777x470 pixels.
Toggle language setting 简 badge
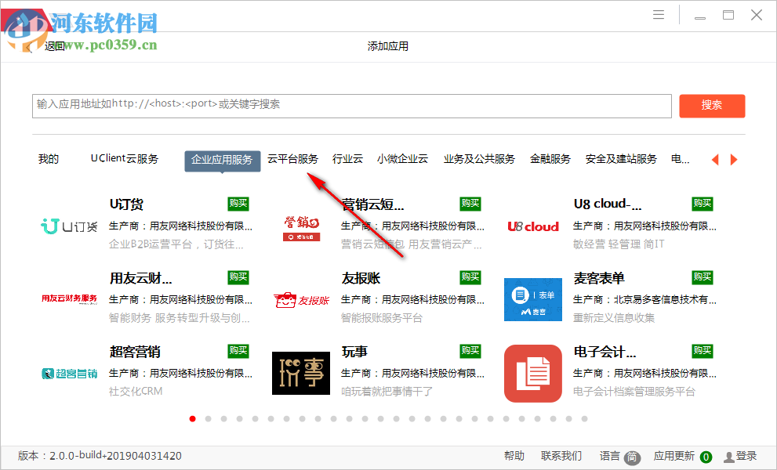pyautogui.click(x=631, y=458)
